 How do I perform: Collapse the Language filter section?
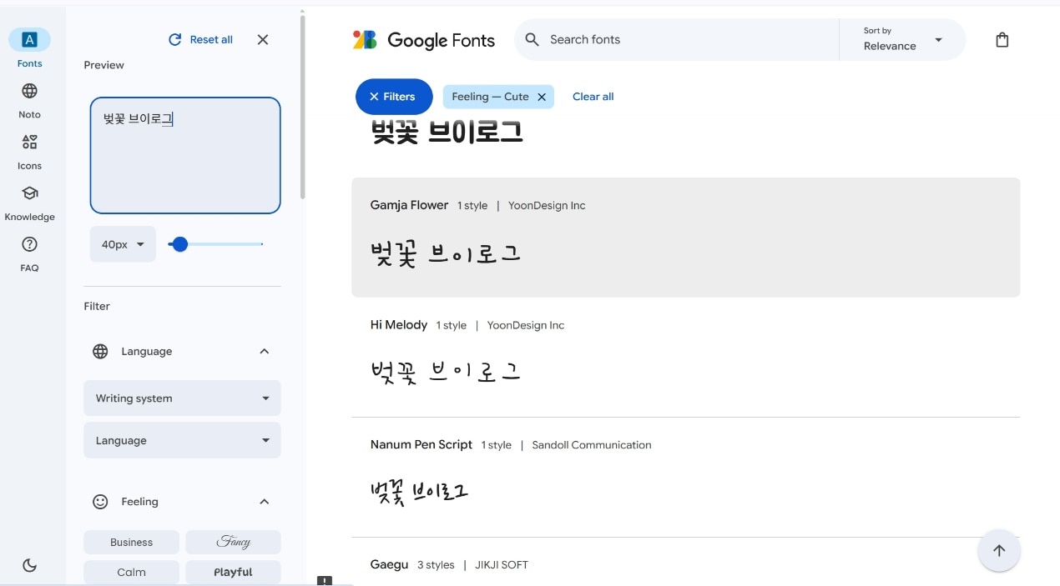coord(265,351)
